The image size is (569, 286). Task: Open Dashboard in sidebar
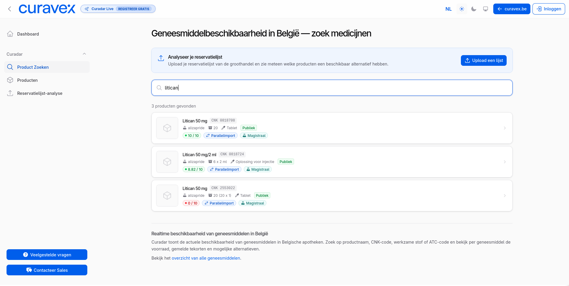point(47,34)
